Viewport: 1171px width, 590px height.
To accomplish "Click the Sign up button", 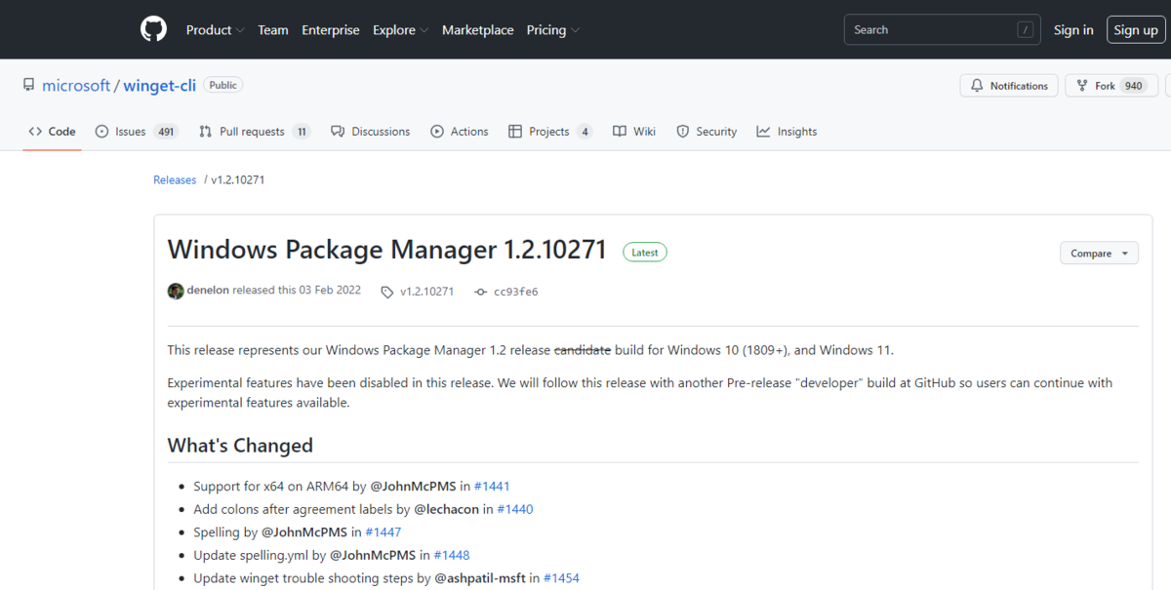I will point(1136,30).
